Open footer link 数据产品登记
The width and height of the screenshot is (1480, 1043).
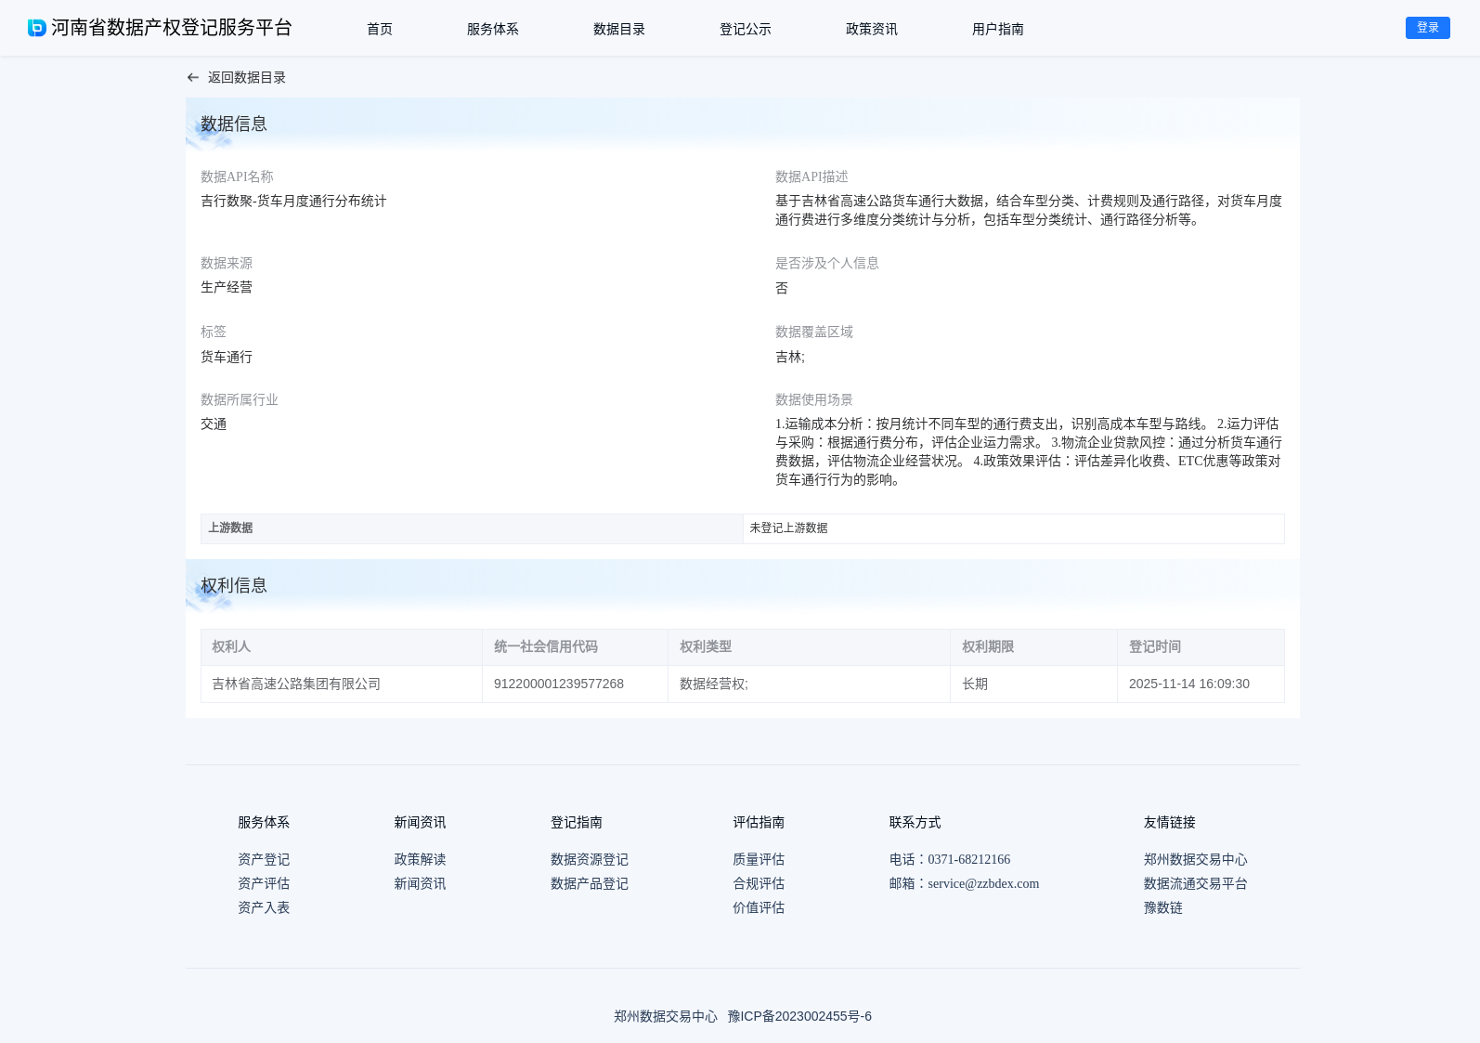tap(590, 883)
